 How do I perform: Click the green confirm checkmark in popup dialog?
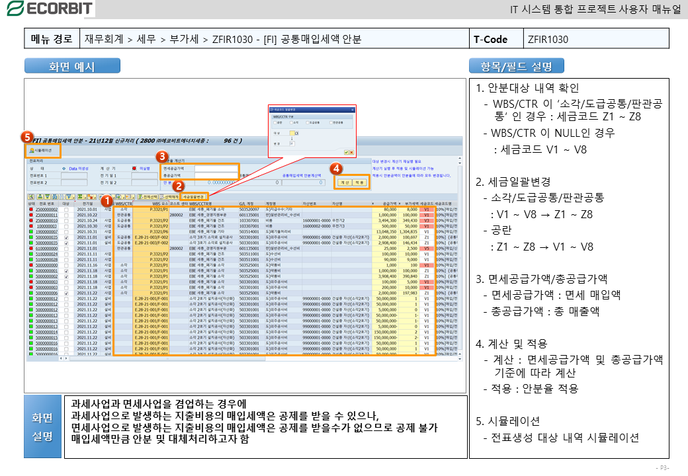[x=345, y=151]
